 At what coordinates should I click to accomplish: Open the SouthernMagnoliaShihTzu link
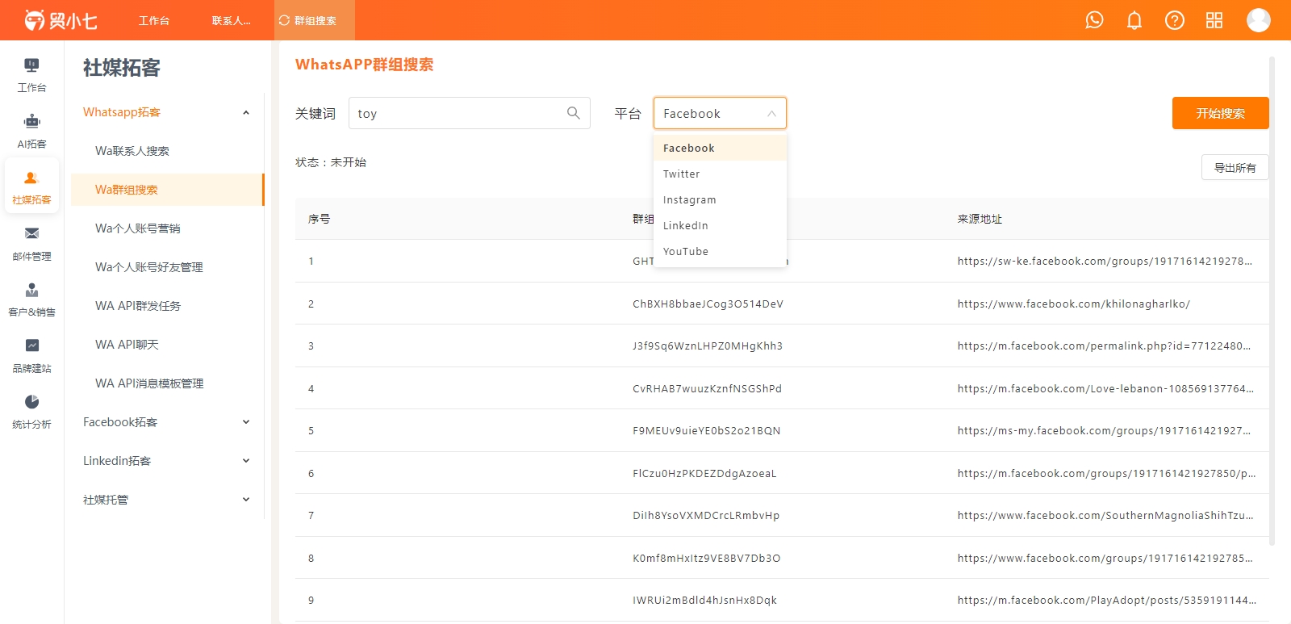pyautogui.click(x=1105, y=515)
